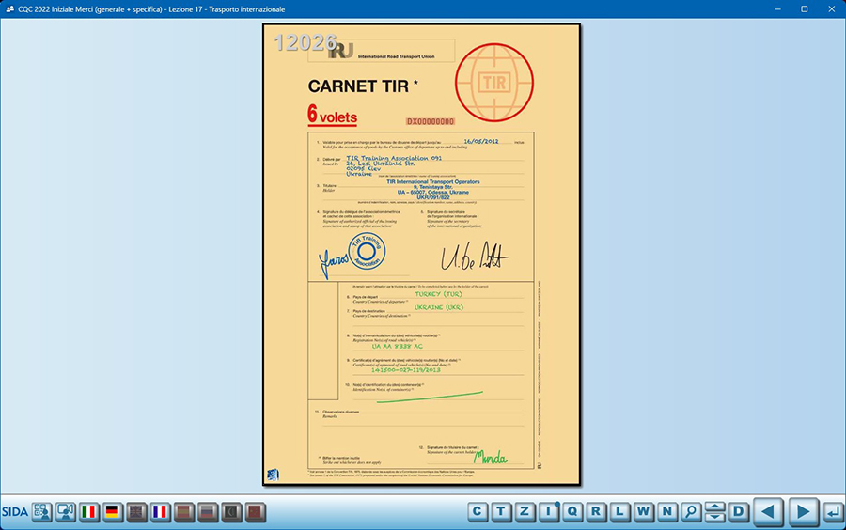Click the Z toolbar button
Image resolution: width=846 pixels, height=530 pixels.
[x=525, y=512]
